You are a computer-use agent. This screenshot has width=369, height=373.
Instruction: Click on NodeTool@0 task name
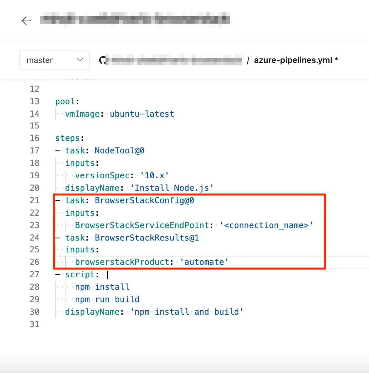pos(119,150)
